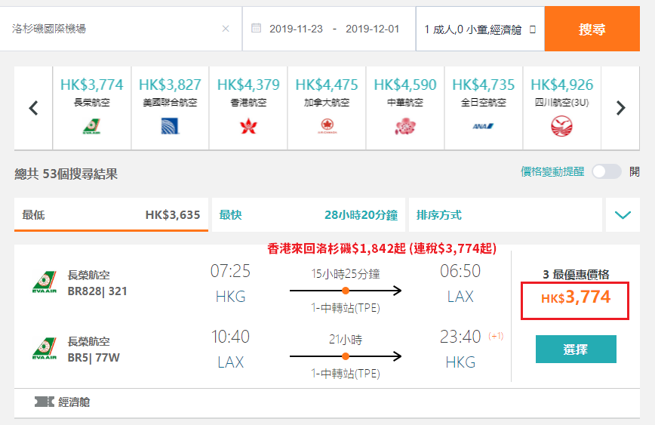The width and height of the screenshot is (655, 425).
Task: Click the return flight stopover orange dot
Action: (x=346, y=356)
